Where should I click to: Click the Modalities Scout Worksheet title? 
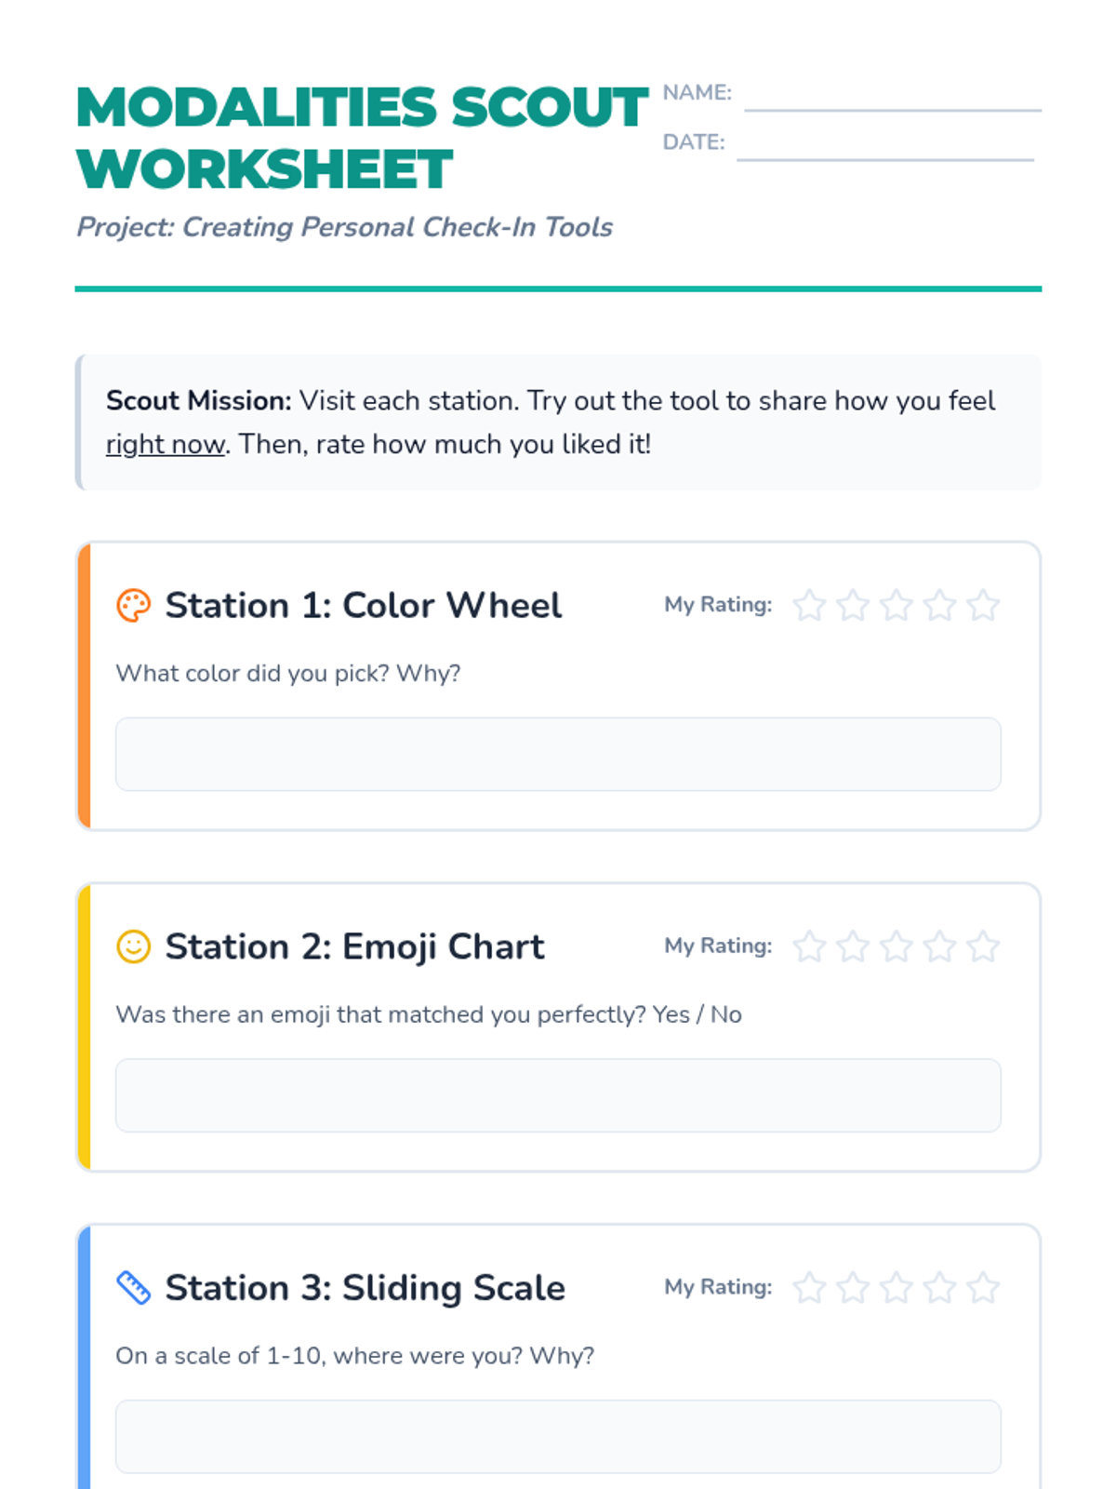[x=362, y=138]
